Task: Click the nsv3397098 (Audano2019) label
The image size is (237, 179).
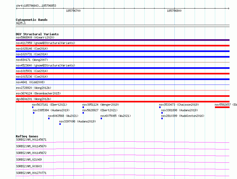Action: point(77,121)
